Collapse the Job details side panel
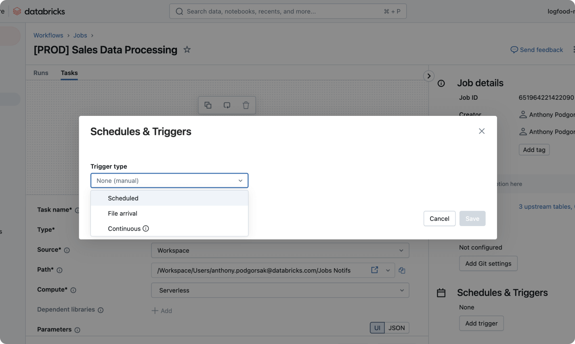The width and height of the screenshot is (575, 344). click(429, 76)
